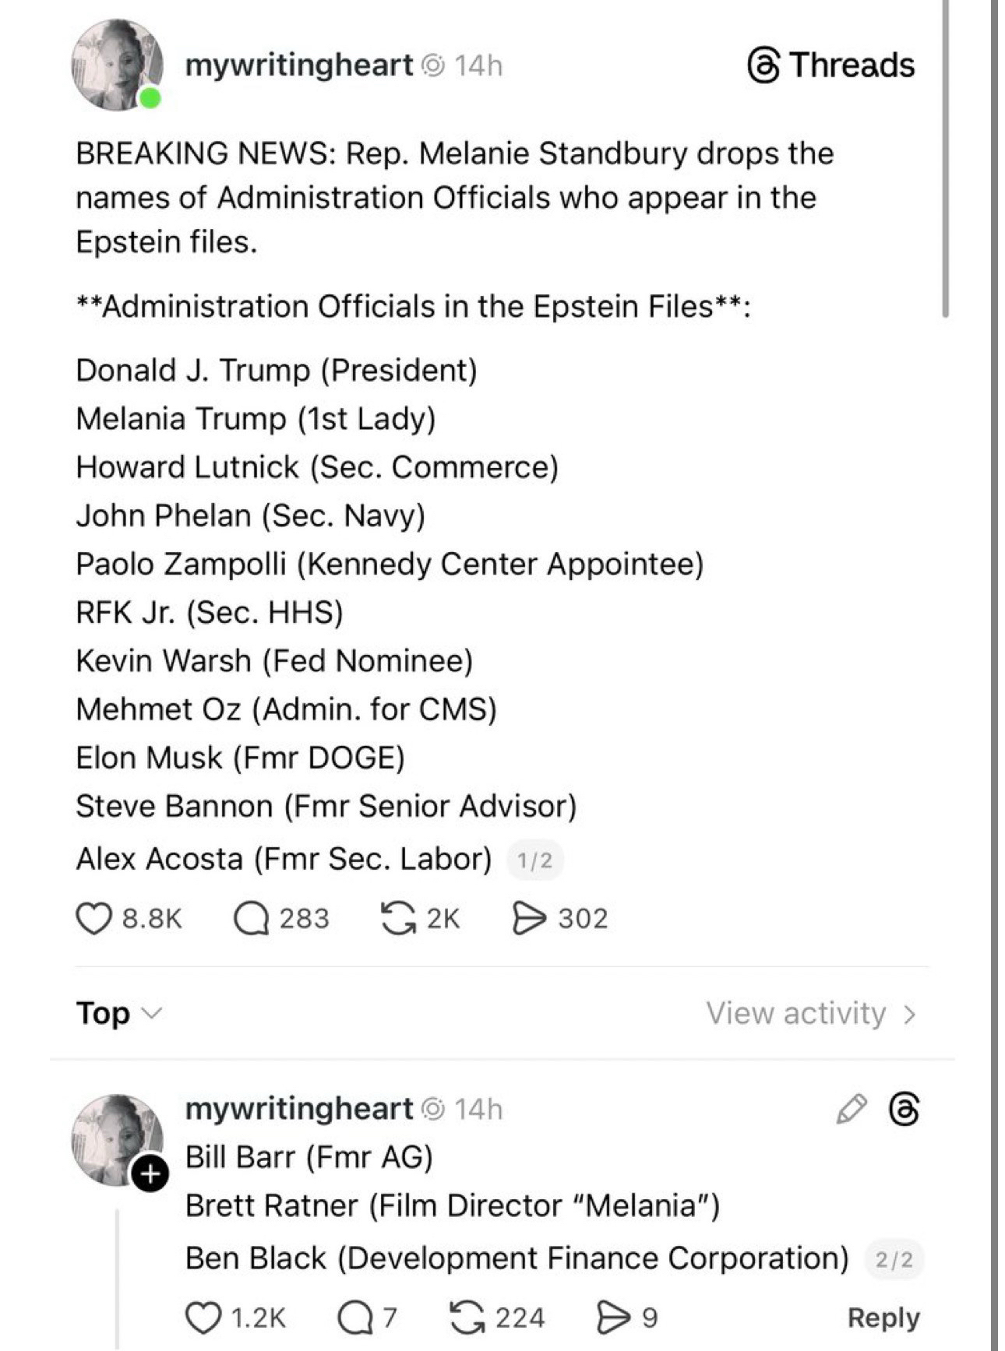Open the Top sort dropdown
1005x1351 pixels.
[x=118, y=1013]
